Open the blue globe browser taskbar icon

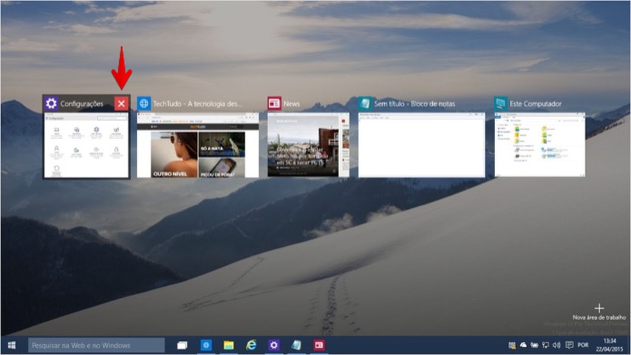tap(206, 345)
